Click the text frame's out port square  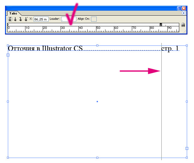(187, 148)
